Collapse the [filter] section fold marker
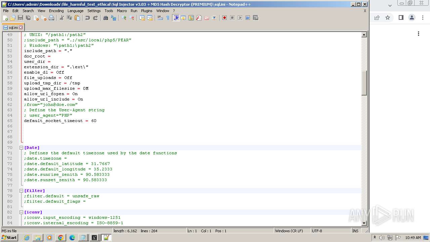This screenshot has height=242, width=430. 21,191
